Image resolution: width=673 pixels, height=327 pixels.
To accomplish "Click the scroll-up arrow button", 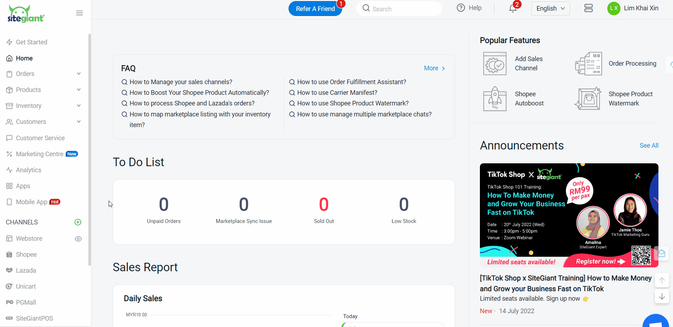I will 662,280.
